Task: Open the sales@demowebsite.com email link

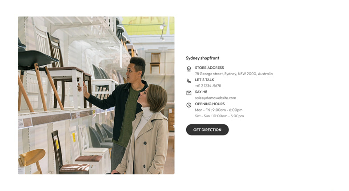Action: pos(216,98)
